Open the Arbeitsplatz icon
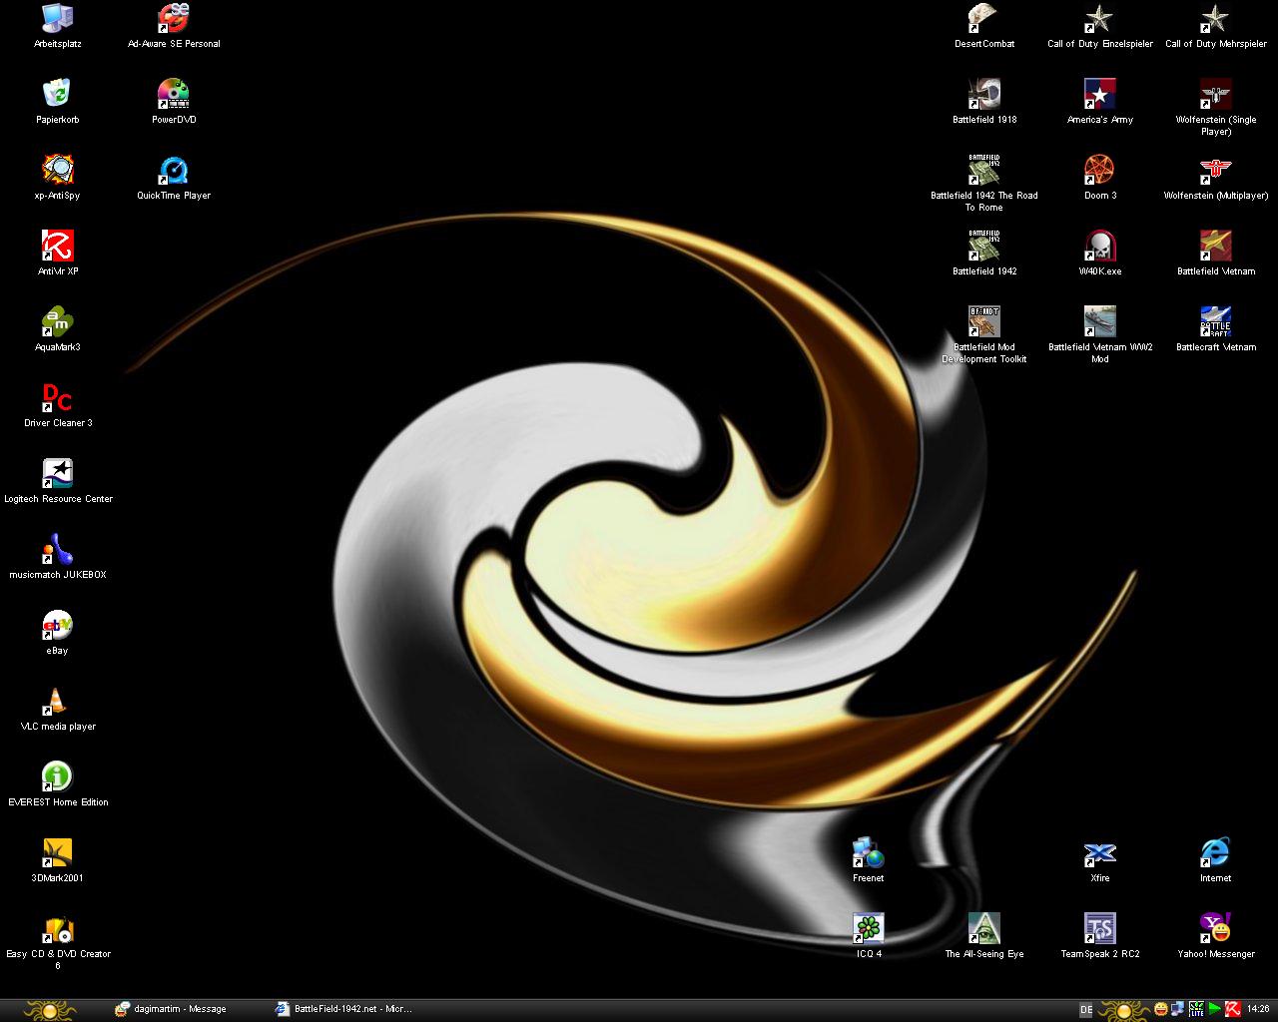 [x=58, y=20]
